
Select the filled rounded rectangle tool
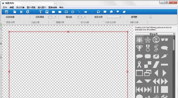pyautogui.click(x=60, y=12)
